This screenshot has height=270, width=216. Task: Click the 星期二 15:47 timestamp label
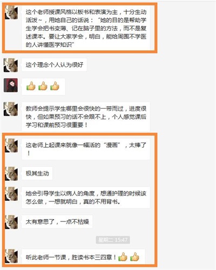[x=113, y=240]
